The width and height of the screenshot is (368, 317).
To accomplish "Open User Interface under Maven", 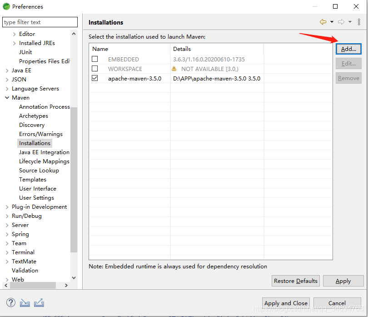I will click(38, 189).
